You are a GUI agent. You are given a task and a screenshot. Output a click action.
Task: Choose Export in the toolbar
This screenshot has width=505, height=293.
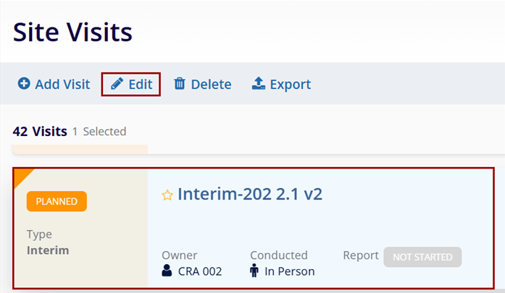point(290,84)
